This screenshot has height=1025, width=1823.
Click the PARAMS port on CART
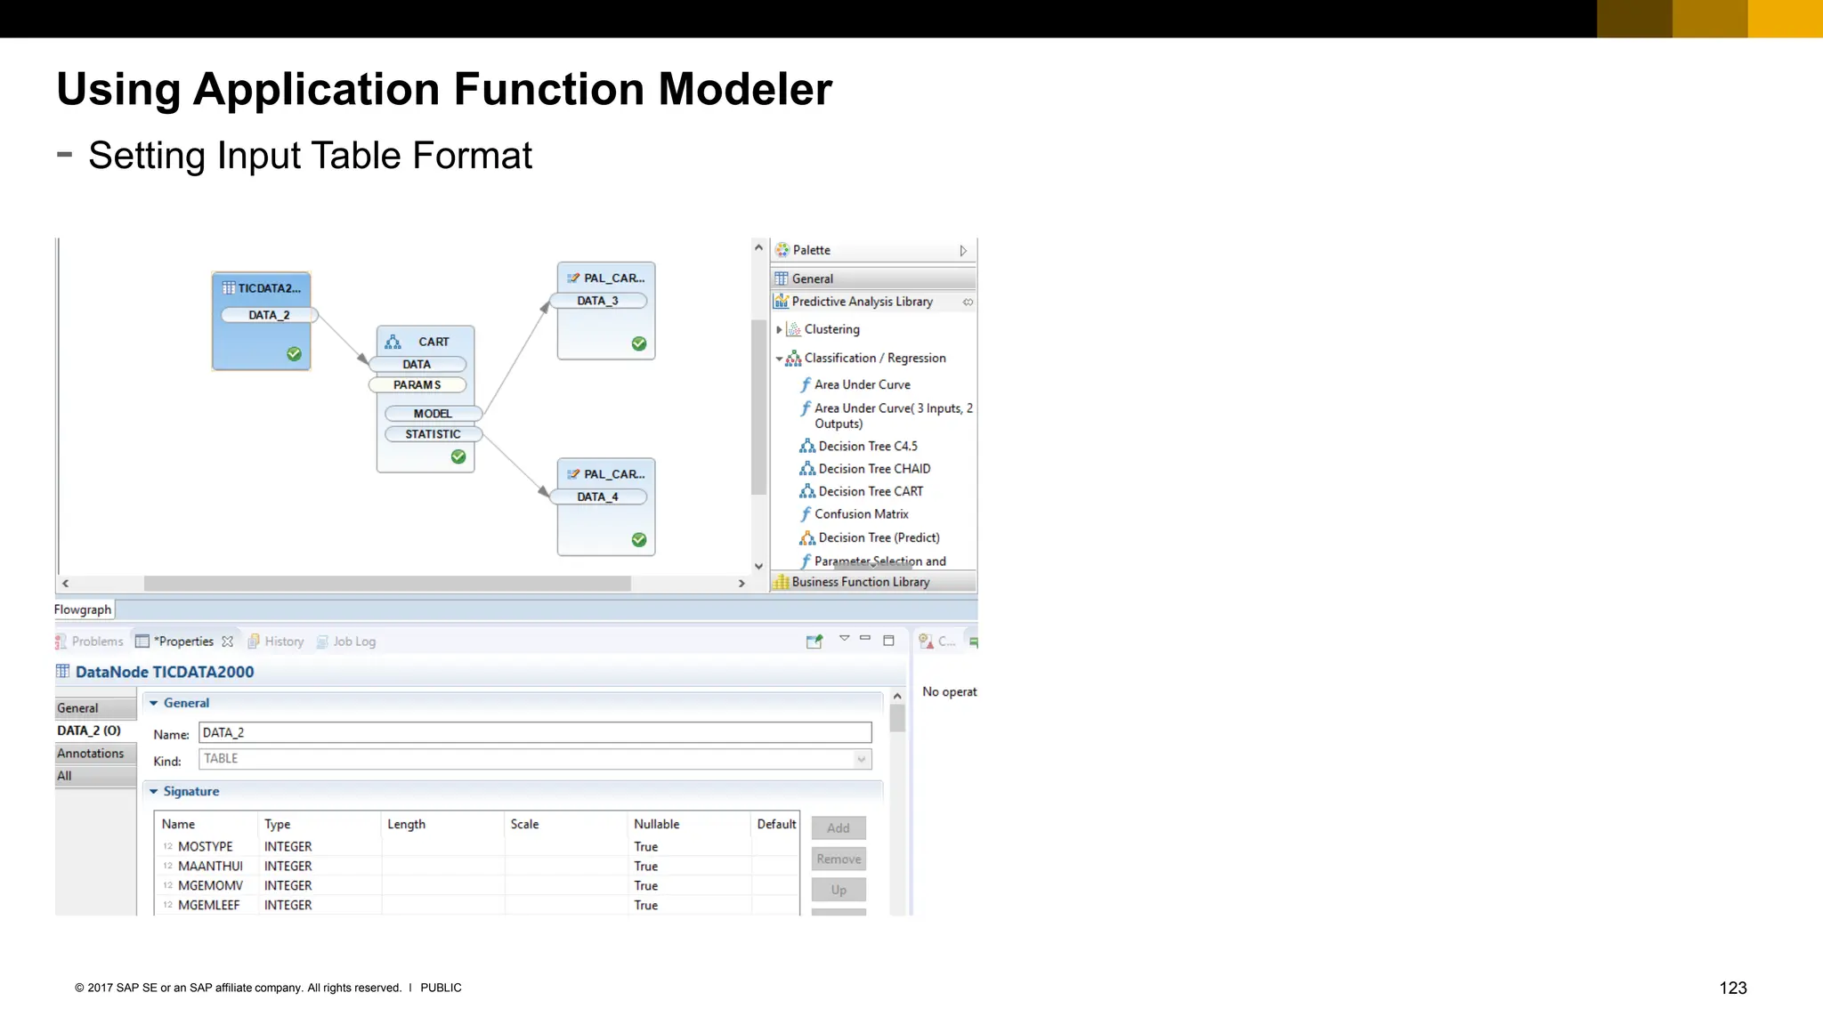click(417, 385)
